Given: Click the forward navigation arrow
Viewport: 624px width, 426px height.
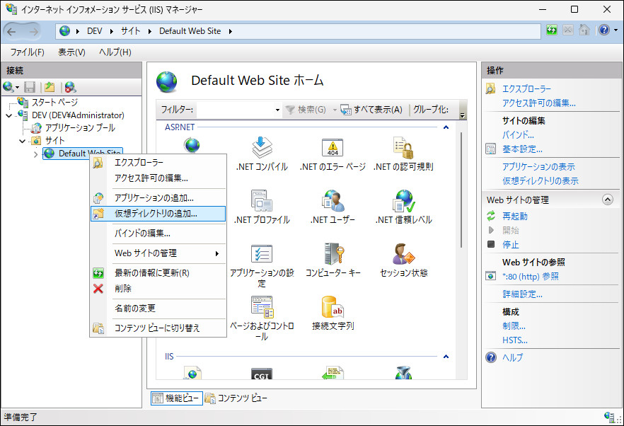Looking at the screenshot, I should point(33,31).
